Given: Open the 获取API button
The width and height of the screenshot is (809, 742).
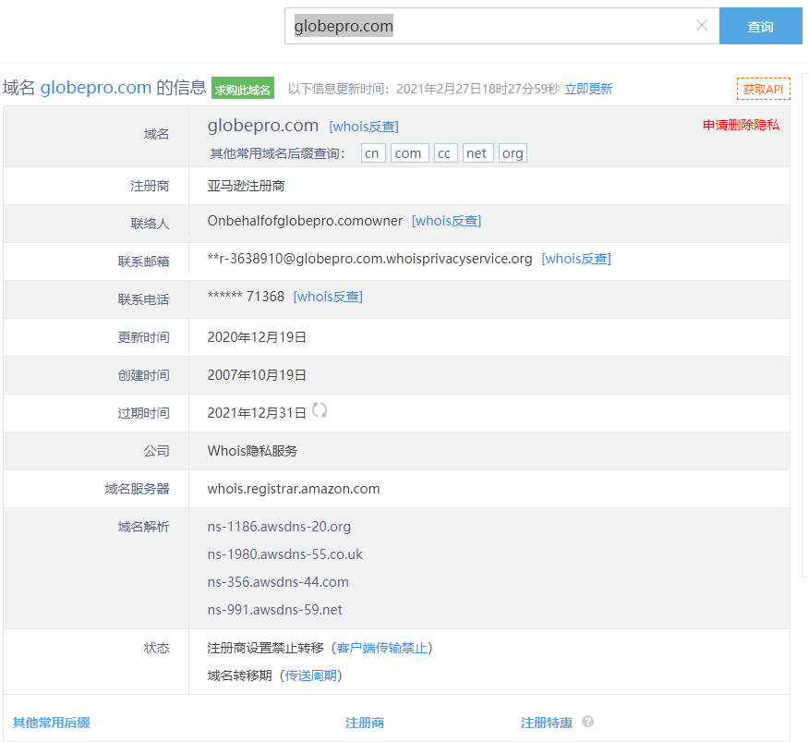Looking at the screenshot, I should point(763,90).
